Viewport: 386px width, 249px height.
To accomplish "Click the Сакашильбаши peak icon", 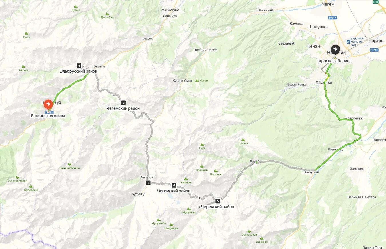I will point(70,164).
